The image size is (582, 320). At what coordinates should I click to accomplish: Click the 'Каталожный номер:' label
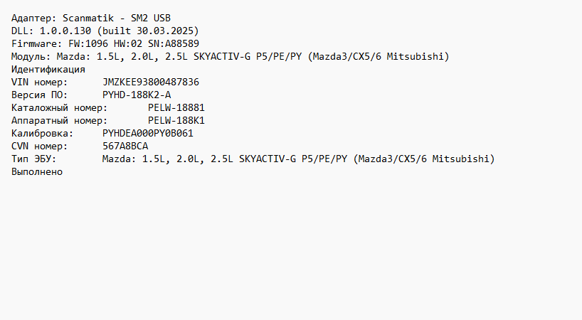coord(60,107)
